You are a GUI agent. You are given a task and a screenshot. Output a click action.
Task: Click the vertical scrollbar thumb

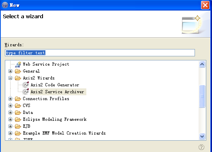tap(202, 96)
